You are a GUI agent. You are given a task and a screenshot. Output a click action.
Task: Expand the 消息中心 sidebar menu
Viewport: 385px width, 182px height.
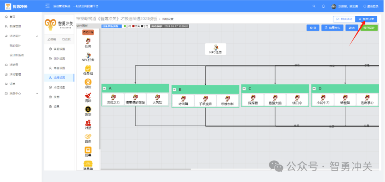(x=37, y=93)
